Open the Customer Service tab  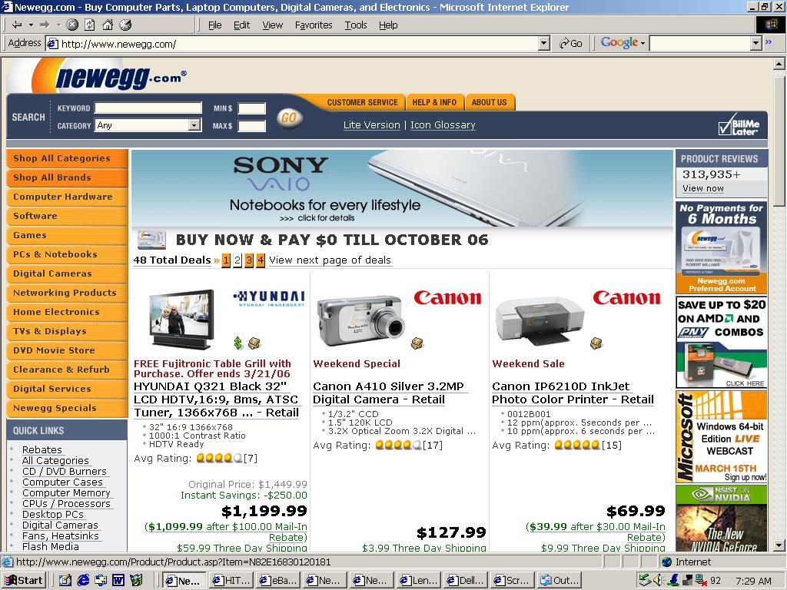[363, 102]
